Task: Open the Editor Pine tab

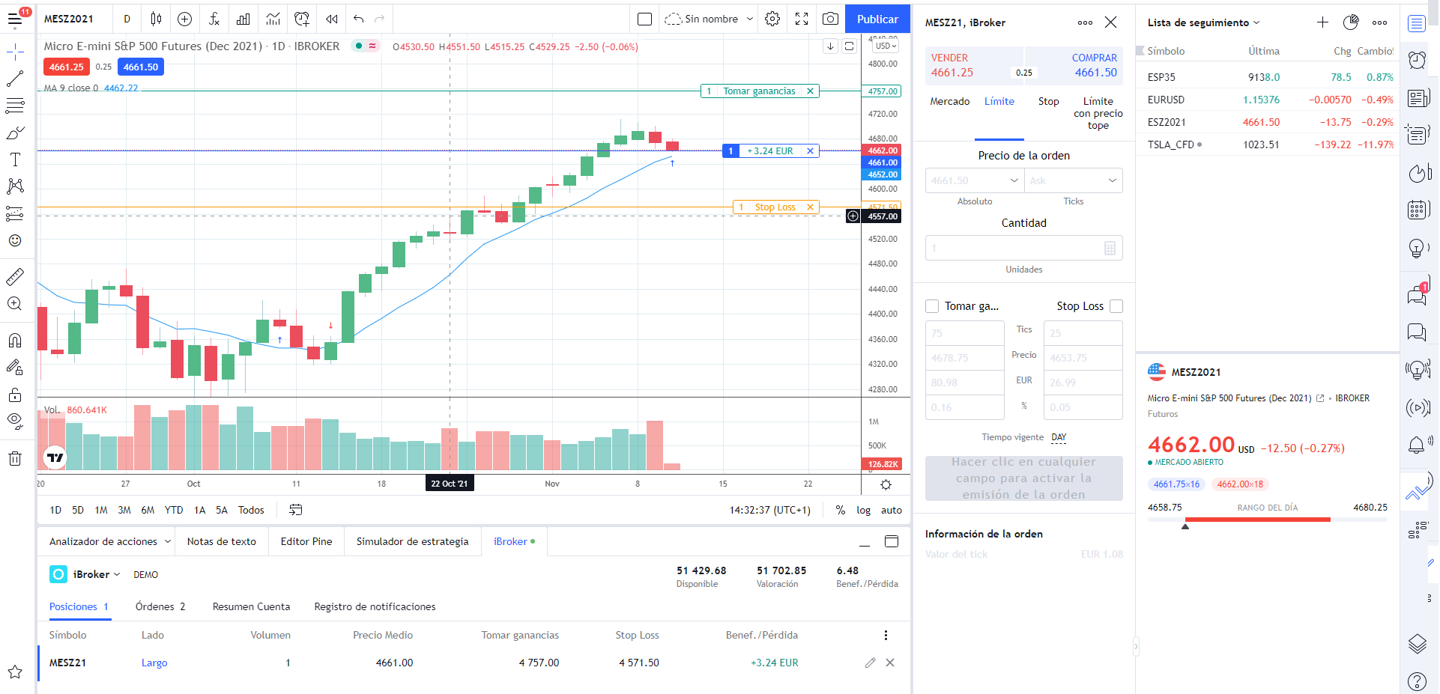Action: point(306,541)
